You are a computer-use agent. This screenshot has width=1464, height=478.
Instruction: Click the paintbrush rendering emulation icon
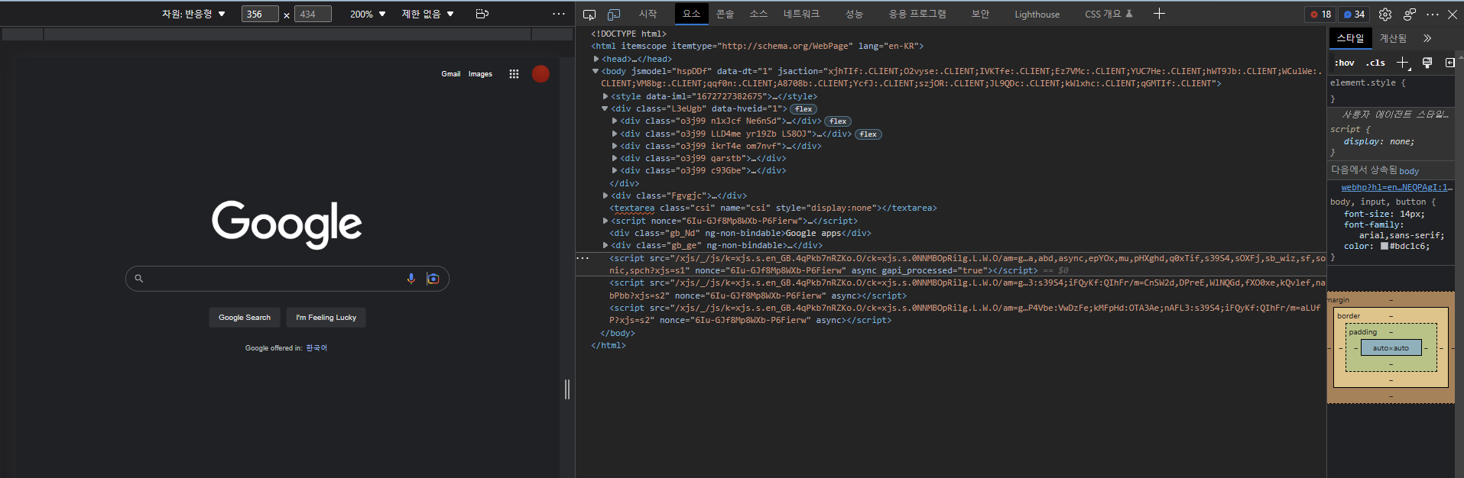(x=1427, y=63)
